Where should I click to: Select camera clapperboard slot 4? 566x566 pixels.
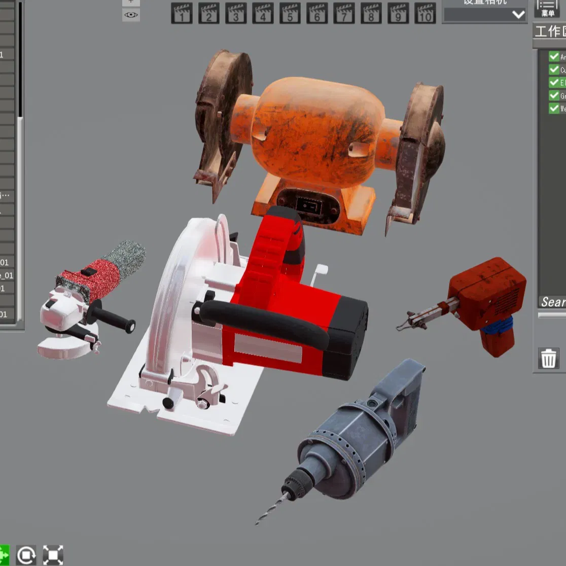(263, 13)
